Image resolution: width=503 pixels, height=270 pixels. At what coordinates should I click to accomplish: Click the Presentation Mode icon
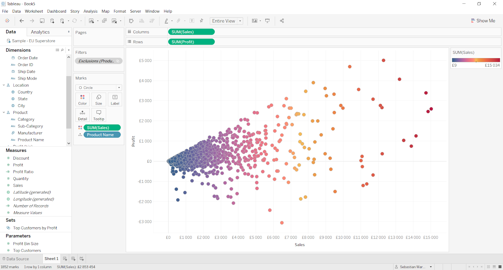click(268, 21)
